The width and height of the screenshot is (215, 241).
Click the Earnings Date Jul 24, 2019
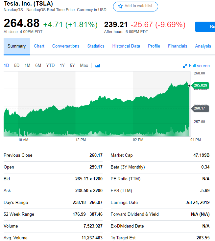pos(198,202)
